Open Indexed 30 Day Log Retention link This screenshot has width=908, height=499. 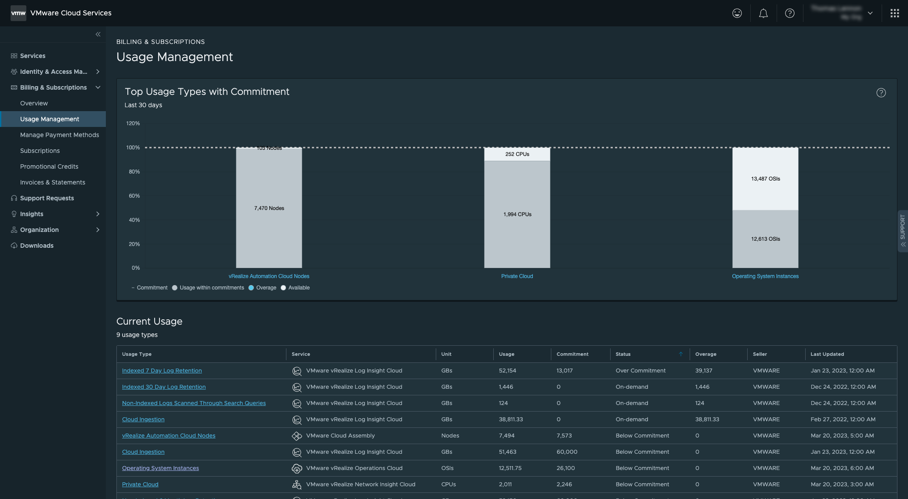[164, 387]
